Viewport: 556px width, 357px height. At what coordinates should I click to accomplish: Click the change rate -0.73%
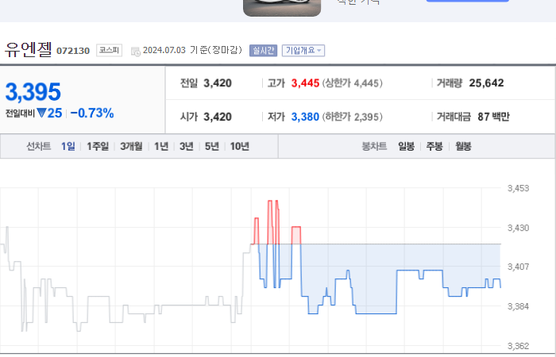(x=92, y=113)
